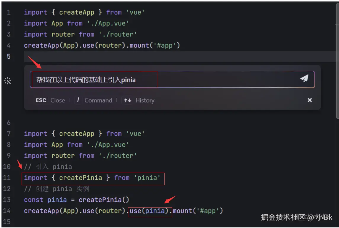Open prompt History option
Screen dimensions: 339x228
click(138, 100)
